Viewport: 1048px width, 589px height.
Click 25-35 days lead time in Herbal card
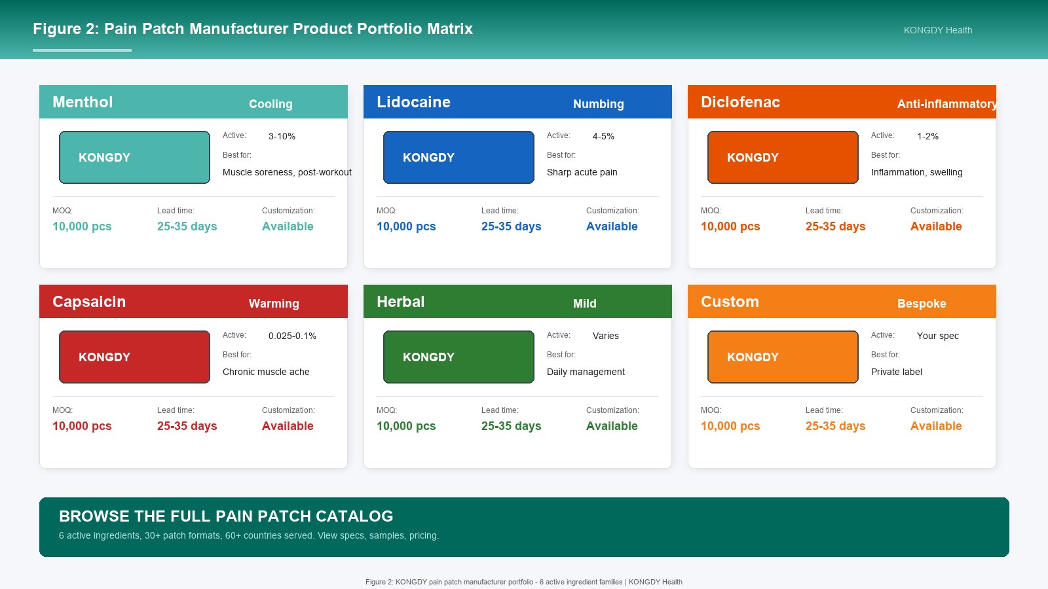(511, 426)
